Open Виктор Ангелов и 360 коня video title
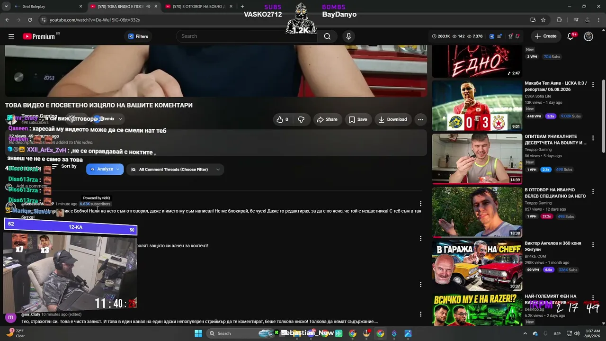This screenshot has width=606, height=341. pos(553,246)
